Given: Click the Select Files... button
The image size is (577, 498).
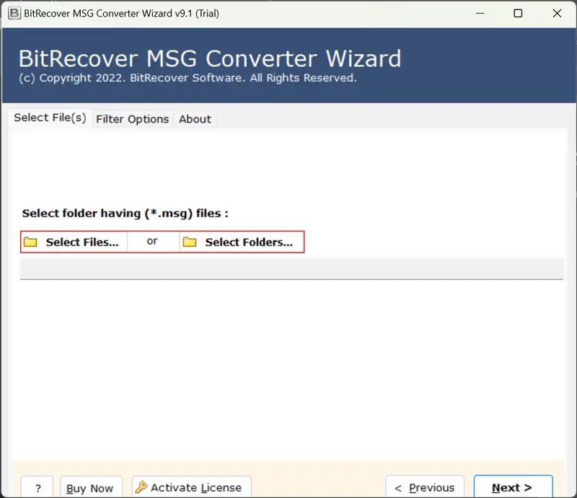Looking at the screenshot, I should tap(74, 242).
